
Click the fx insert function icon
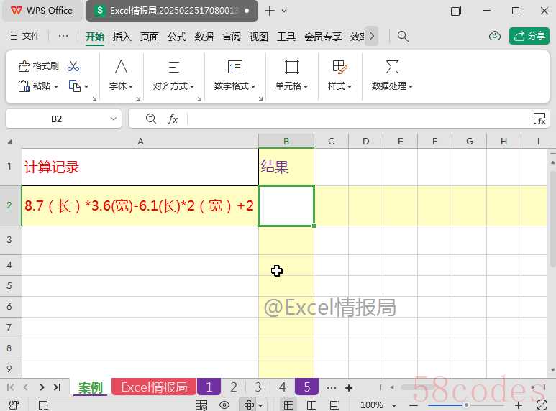(173, 119)
